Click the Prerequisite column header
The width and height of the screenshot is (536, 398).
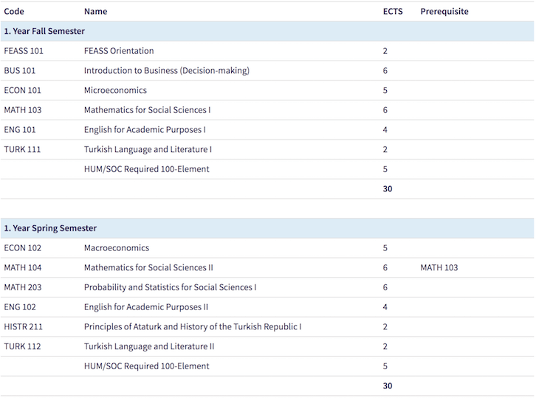coord(444,12)
